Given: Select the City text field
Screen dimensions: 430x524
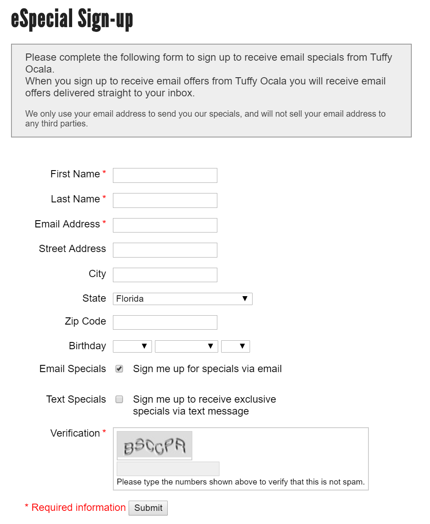Looking at the screenshot, I should pyautogui.click(x=165, y=275).
